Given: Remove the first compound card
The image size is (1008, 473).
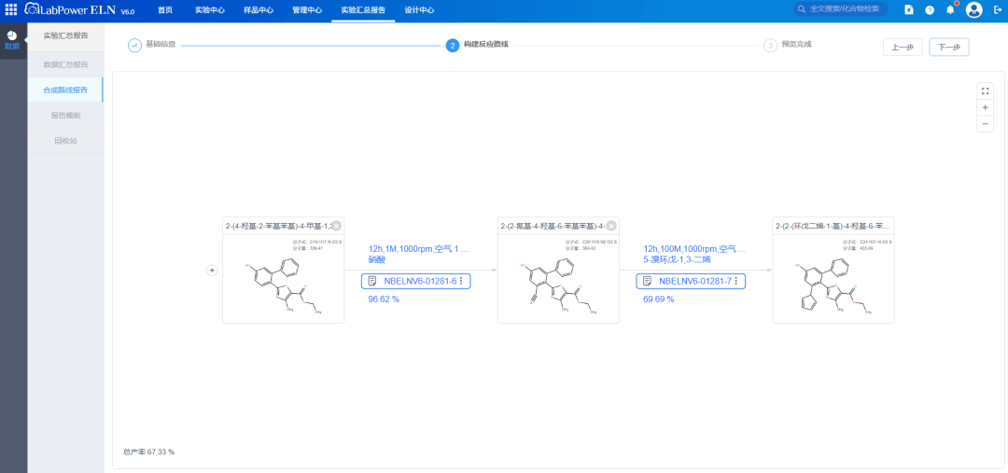Looking at the screenshot, I should pos(336,226).
